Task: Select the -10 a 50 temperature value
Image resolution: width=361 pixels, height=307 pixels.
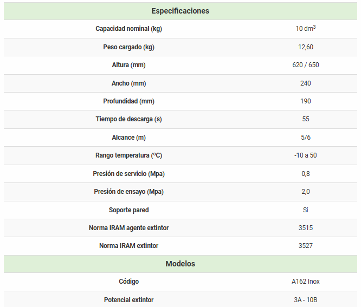Action: click(x=305, y=155)
